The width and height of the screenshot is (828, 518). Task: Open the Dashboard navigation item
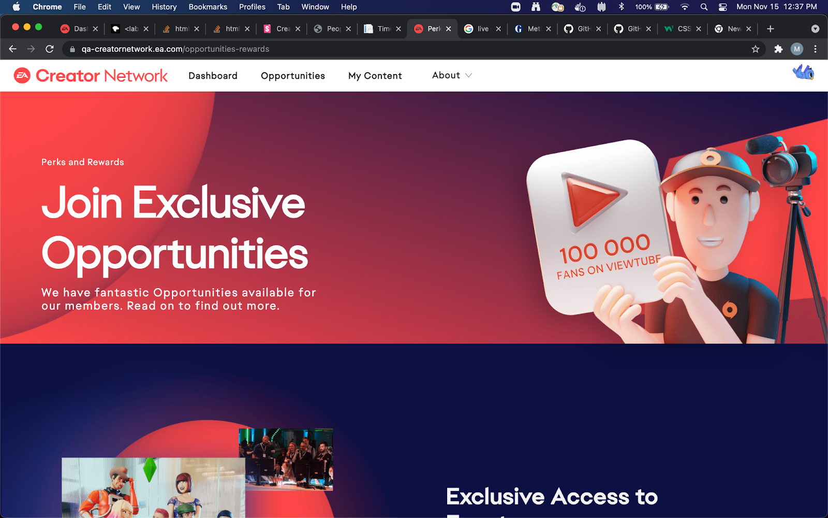[213, 76]
